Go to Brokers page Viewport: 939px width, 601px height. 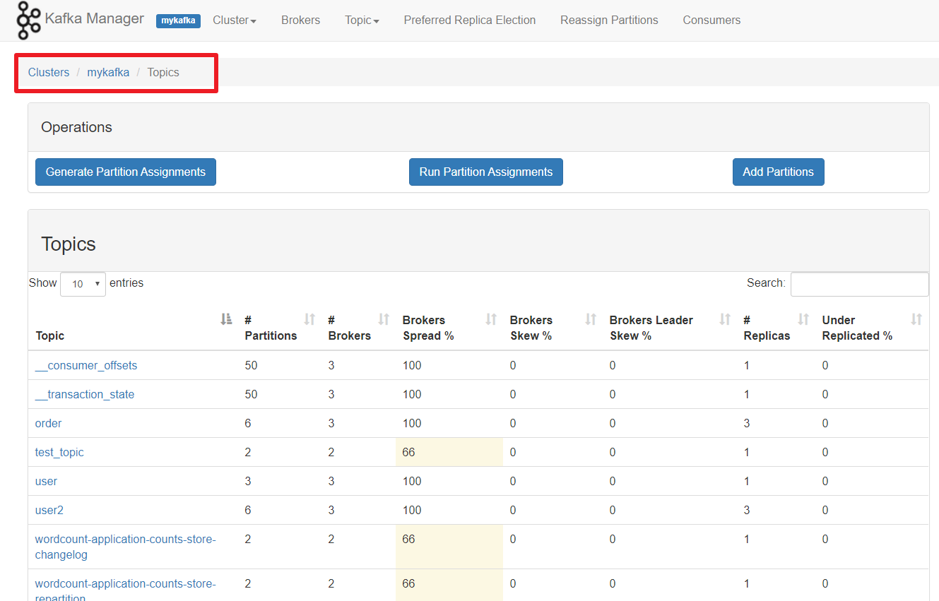pyautogui.click(x=300, y=20)
